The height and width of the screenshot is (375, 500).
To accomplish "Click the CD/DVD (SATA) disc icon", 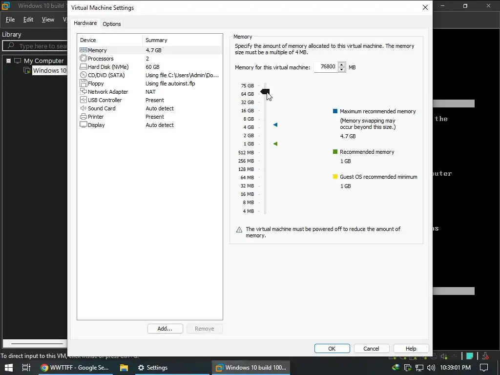I will (83, 75).
